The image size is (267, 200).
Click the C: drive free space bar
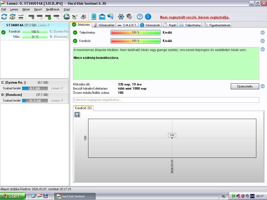click(35, 89)
